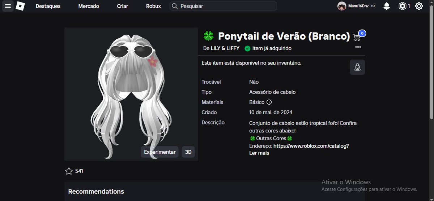Click the Este item está disponível message
The image size is (434, 201).
coord(251,63)
